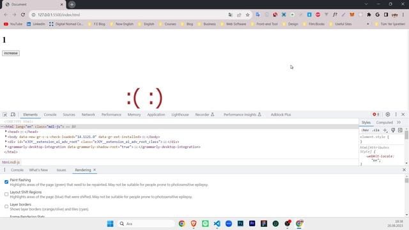
Task: Expand the grammarly-desktop-integration node
Action: tap(6, 147)
